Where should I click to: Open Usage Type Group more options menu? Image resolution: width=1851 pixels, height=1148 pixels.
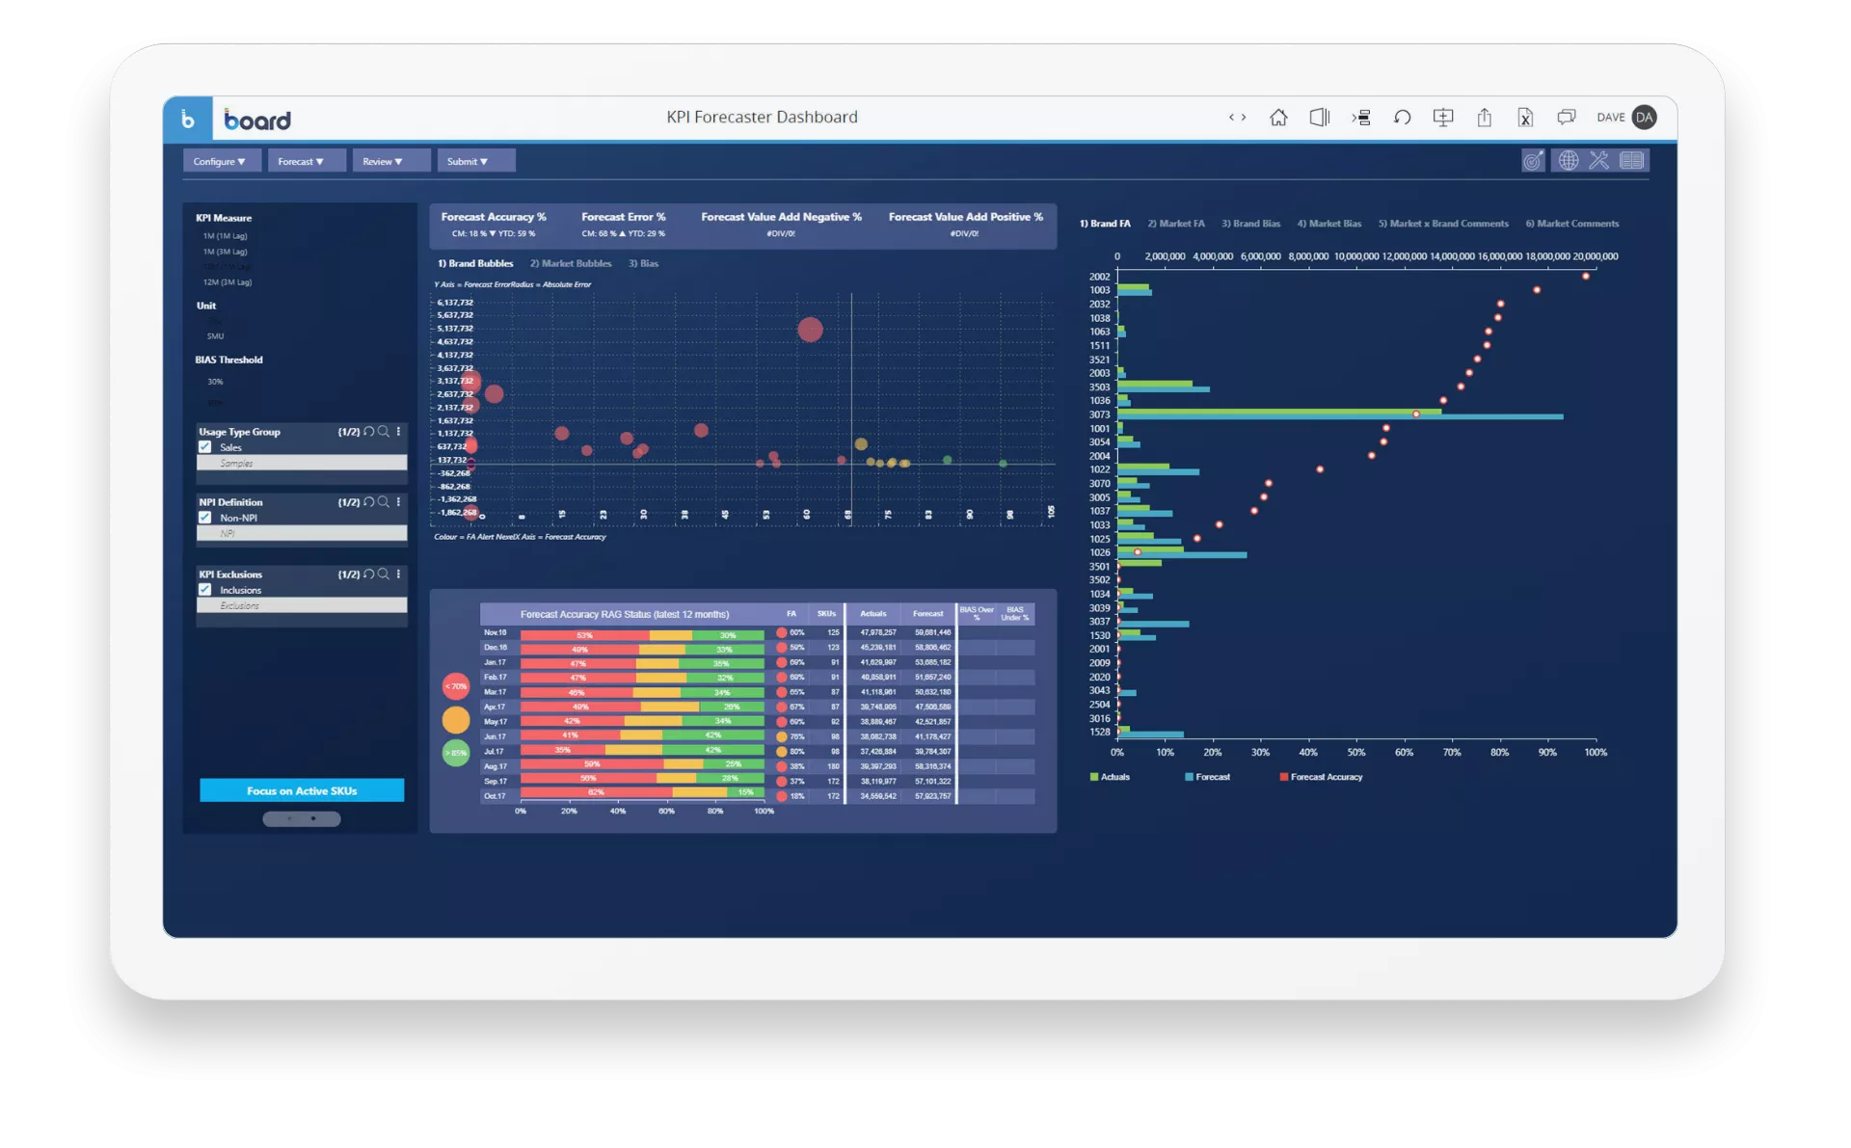click(398, 432)
